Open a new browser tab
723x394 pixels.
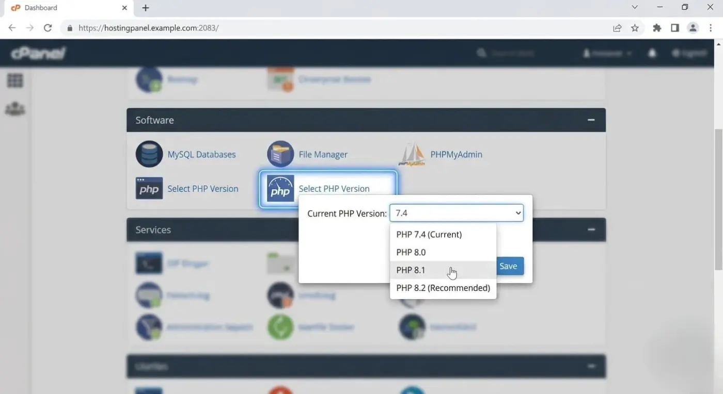point(146,8)
